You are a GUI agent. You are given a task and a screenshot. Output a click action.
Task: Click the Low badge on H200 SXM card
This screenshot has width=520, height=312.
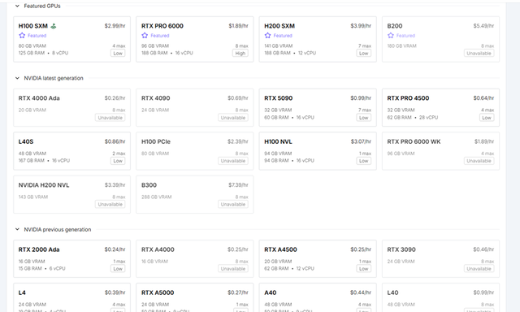[x=364, y=54]
